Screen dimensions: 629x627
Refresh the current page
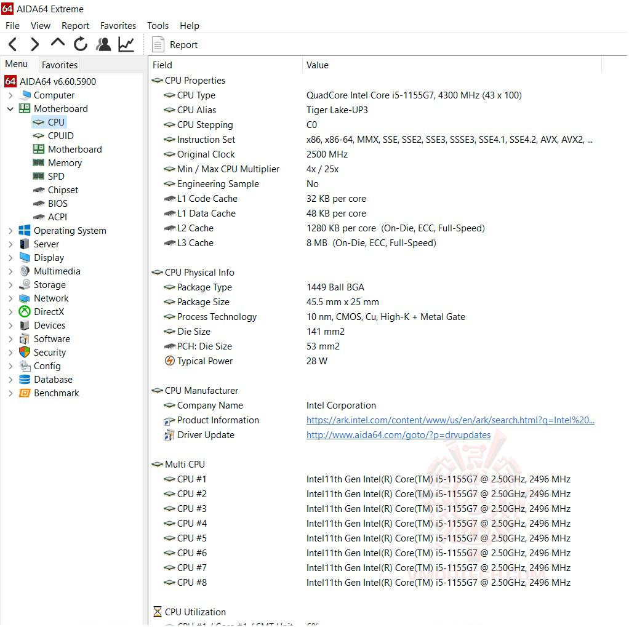pyautogui.click(x=81, y=44)
